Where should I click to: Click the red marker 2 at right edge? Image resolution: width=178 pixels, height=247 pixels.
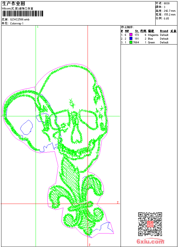click(x=117, y=202)
